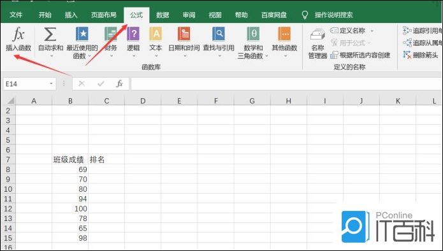
Task: Click cell containing 排名
Action: click(106, 160)
